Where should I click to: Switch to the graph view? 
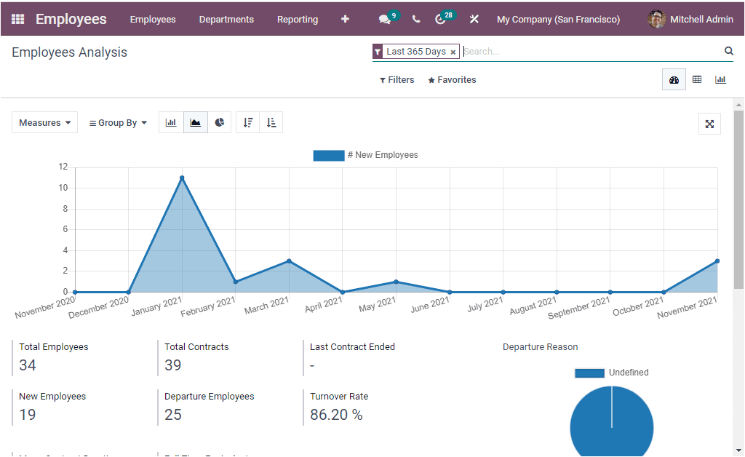pos(720,79)
